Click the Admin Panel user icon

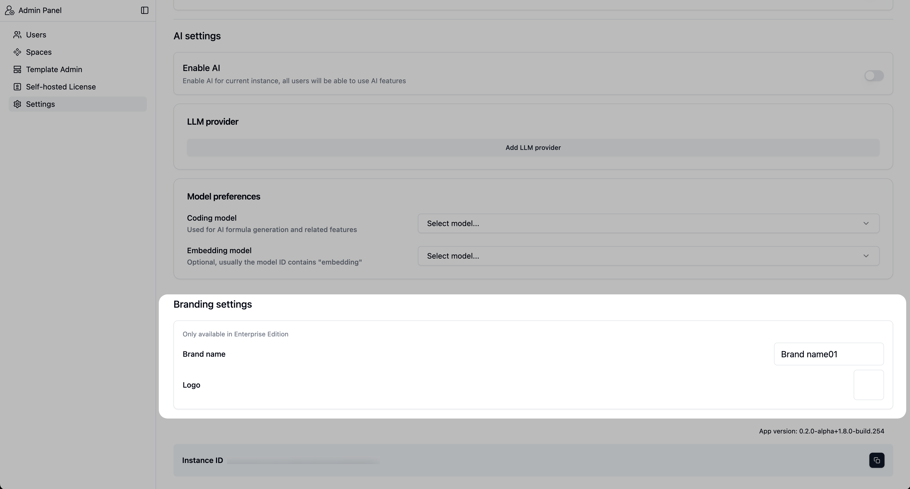click(9, 11)
